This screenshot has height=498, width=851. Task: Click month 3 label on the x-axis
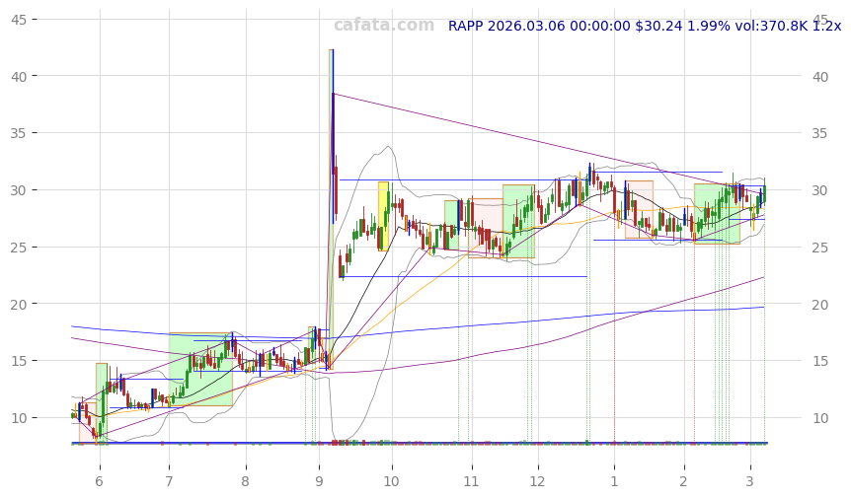750,481
